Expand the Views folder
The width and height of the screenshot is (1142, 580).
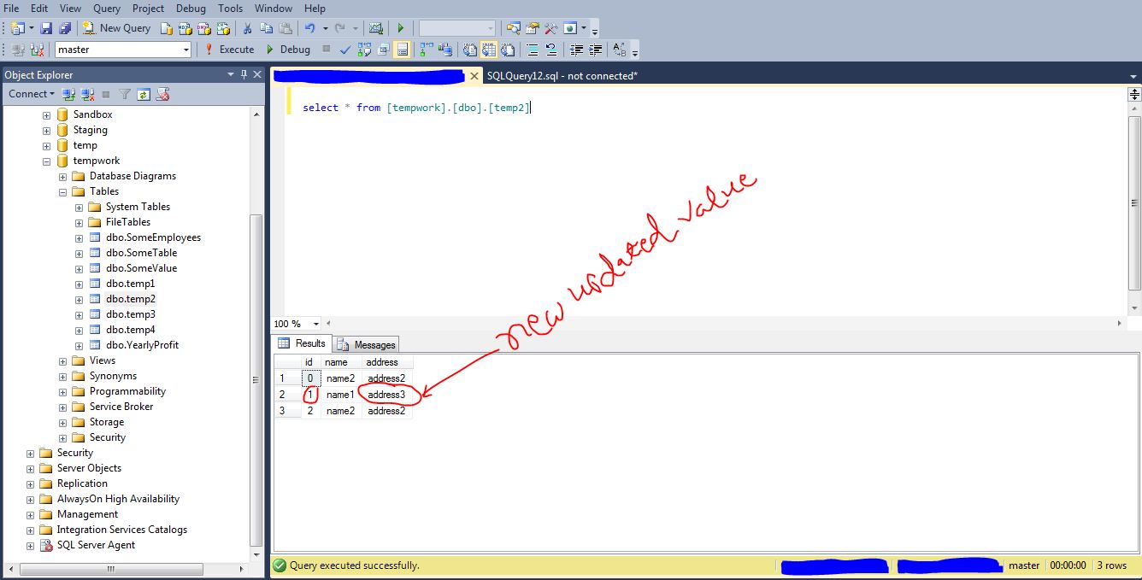(x=63, y=360)
